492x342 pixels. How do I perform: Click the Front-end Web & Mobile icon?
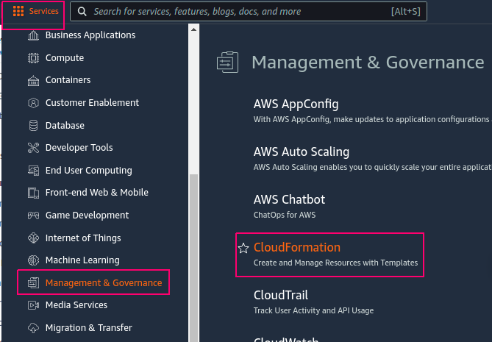coord(33,193)
